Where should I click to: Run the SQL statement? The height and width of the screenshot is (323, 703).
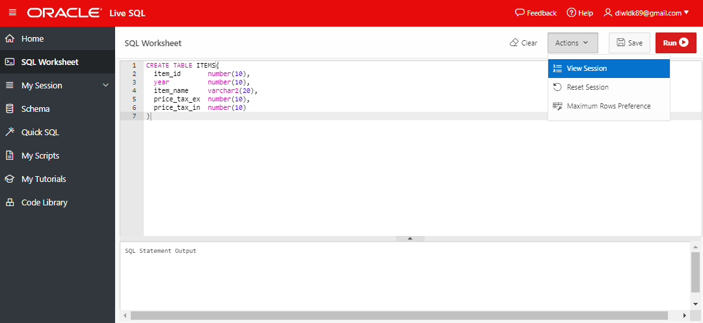coord(676,43)
